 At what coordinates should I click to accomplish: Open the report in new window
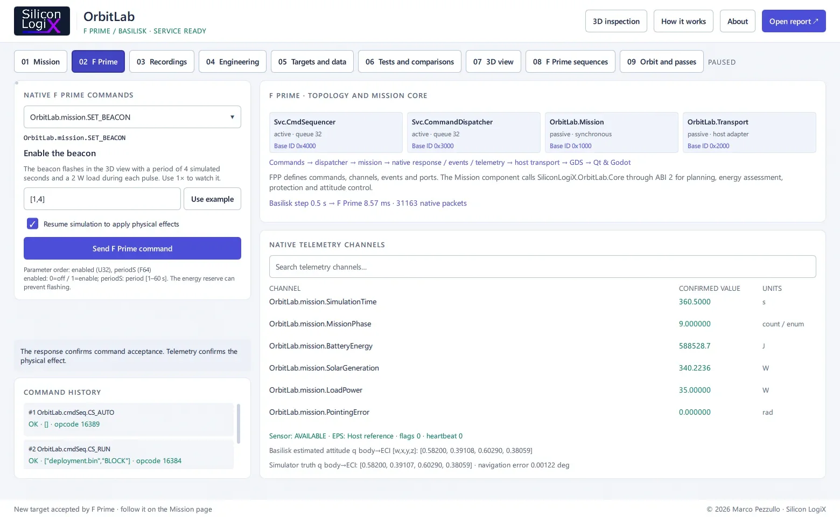[794, 21]
